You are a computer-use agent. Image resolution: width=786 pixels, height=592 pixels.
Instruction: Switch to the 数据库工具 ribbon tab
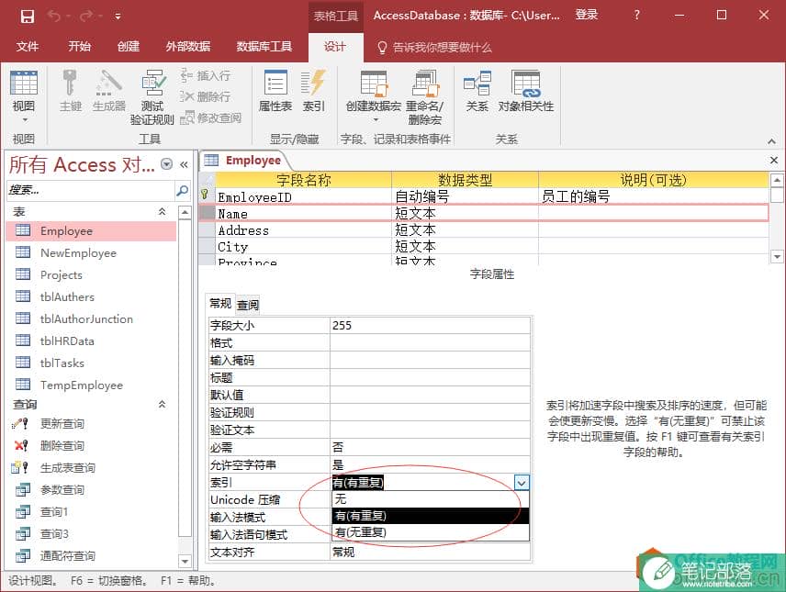264,47
